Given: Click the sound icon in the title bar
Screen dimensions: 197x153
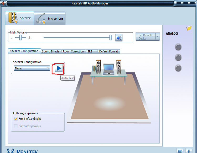Looking at the screenshot, I should pos(3,3).
